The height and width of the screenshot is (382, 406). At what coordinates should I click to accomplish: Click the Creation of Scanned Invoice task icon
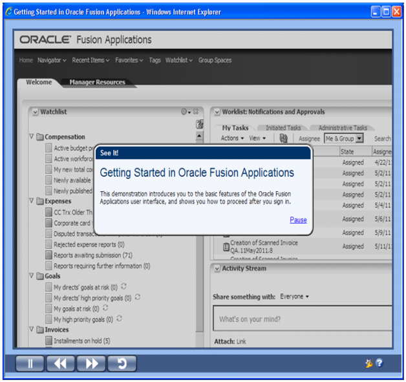[226, 247]
